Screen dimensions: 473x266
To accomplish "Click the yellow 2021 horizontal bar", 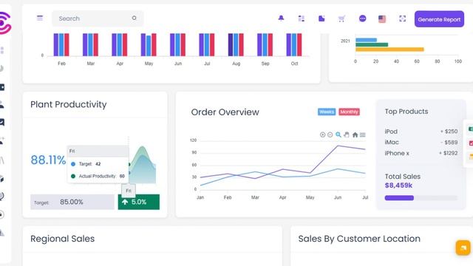I will [389, 50].
